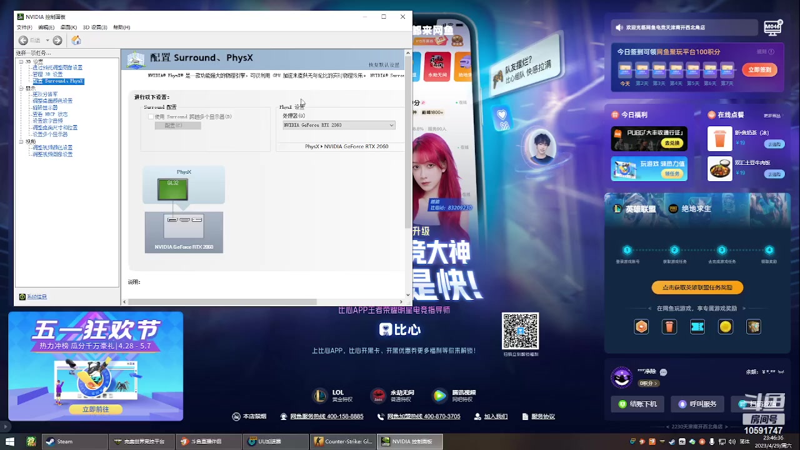Image resolution: width=800 pixels, height=450 pixels.
Task: Collapse the 3D 设置 tree node
Action: (21, 62)
